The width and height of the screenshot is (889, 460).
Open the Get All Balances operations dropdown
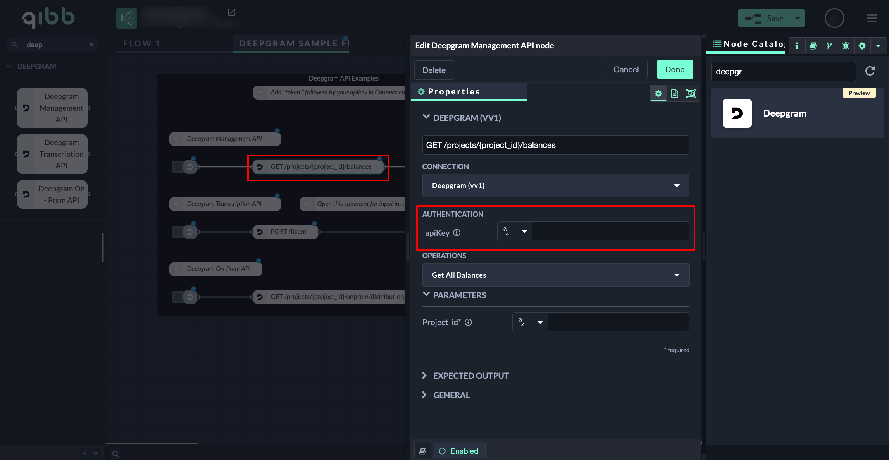click(555, 275)
